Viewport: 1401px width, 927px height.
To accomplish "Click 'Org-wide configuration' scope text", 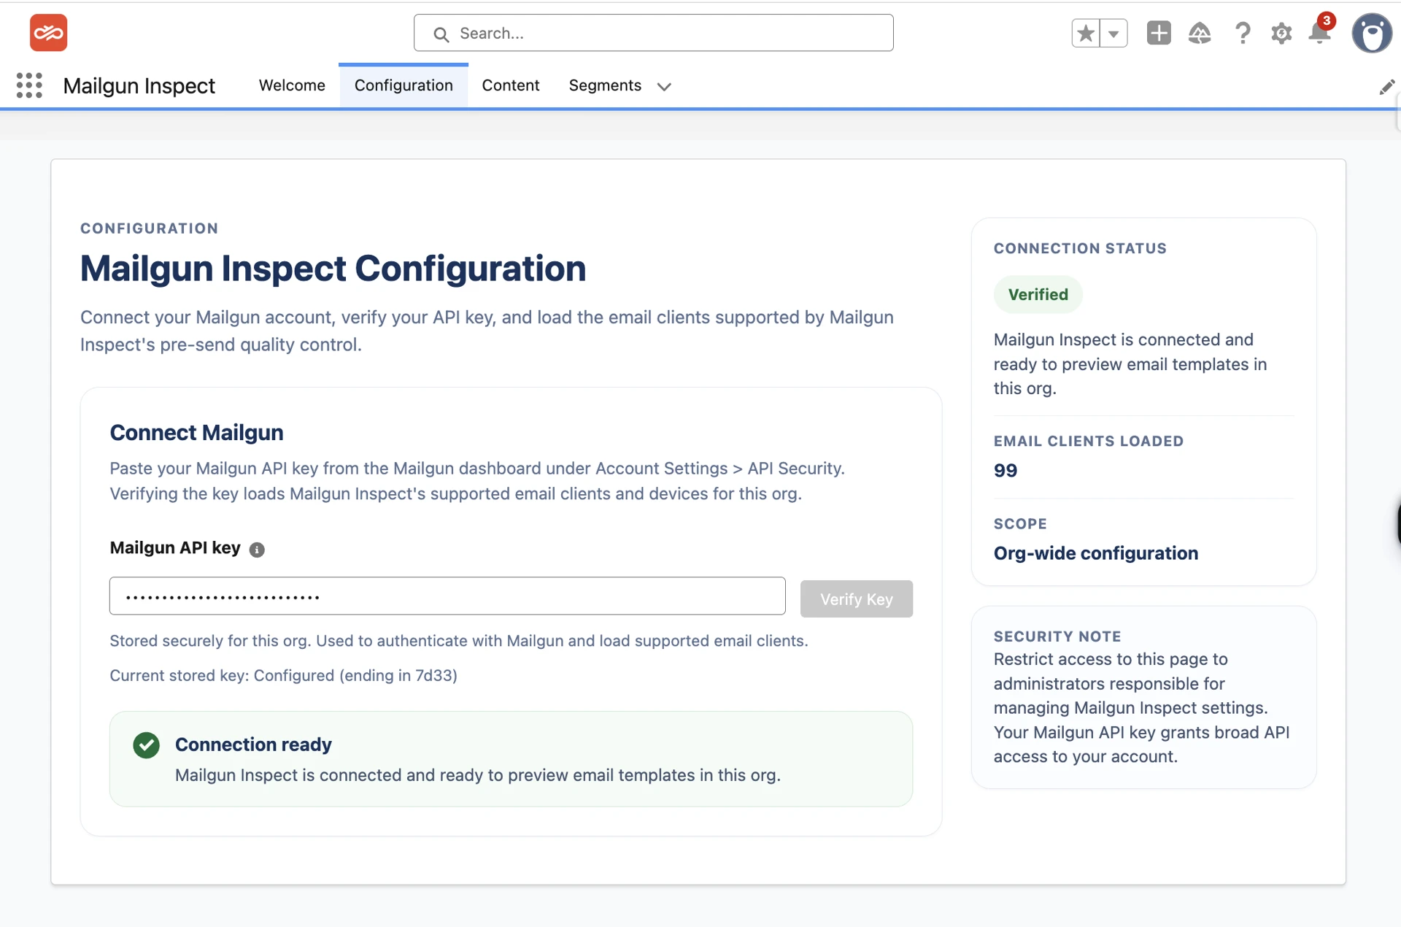I will point(1095,553).
